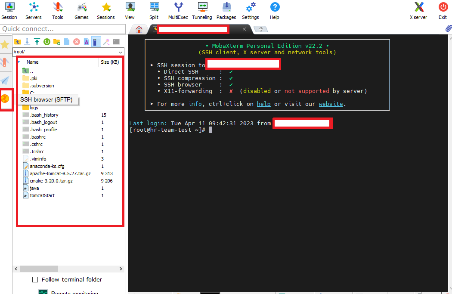This screenshot has height=294, width=452.
Task: Select the logs folder
Action: pyautogui.click(x=30, y=108)
